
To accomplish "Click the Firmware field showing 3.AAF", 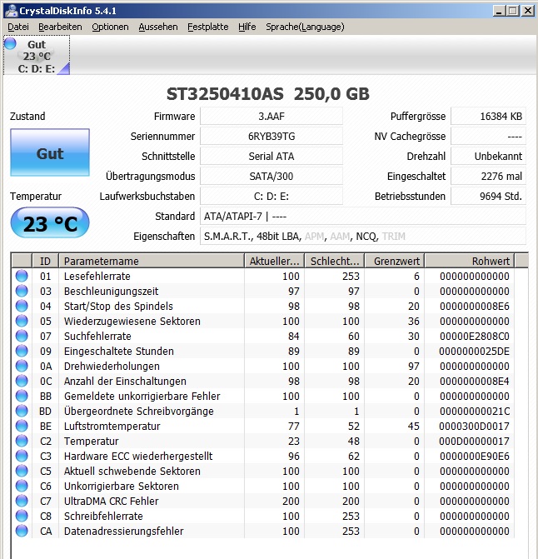I will point(271,117).
